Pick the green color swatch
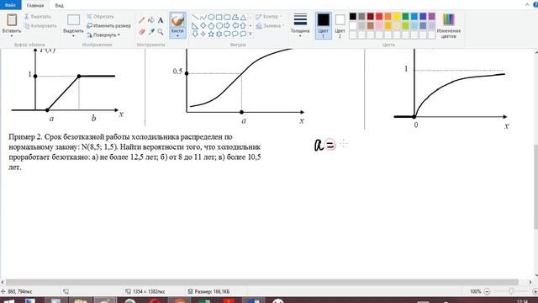This screenshot has height=303, width=538. coord(405,17)
